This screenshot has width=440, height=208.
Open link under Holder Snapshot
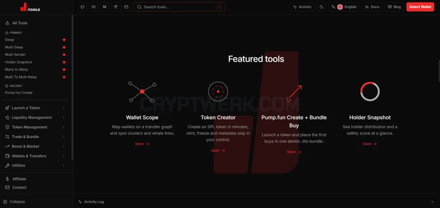point(370,144)
